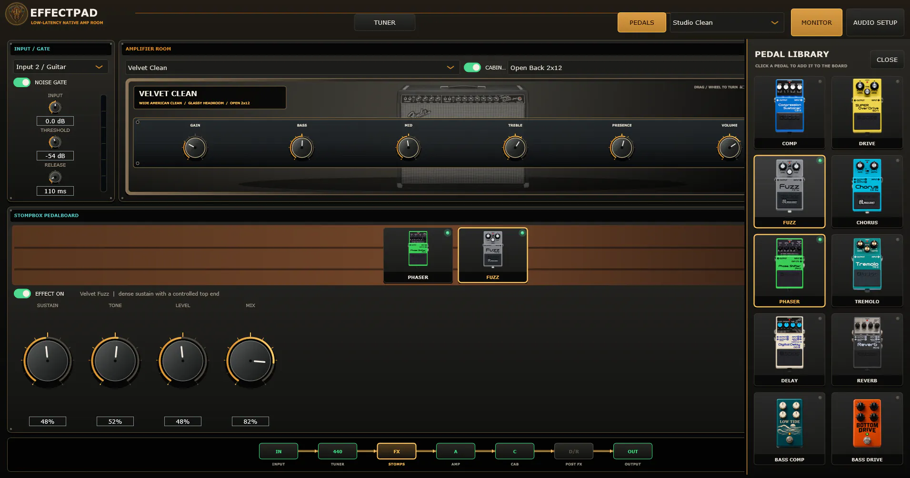Toggle the NOISE GATE switch
The height and width of the screenshot is (478, 910).
(22, 82)
